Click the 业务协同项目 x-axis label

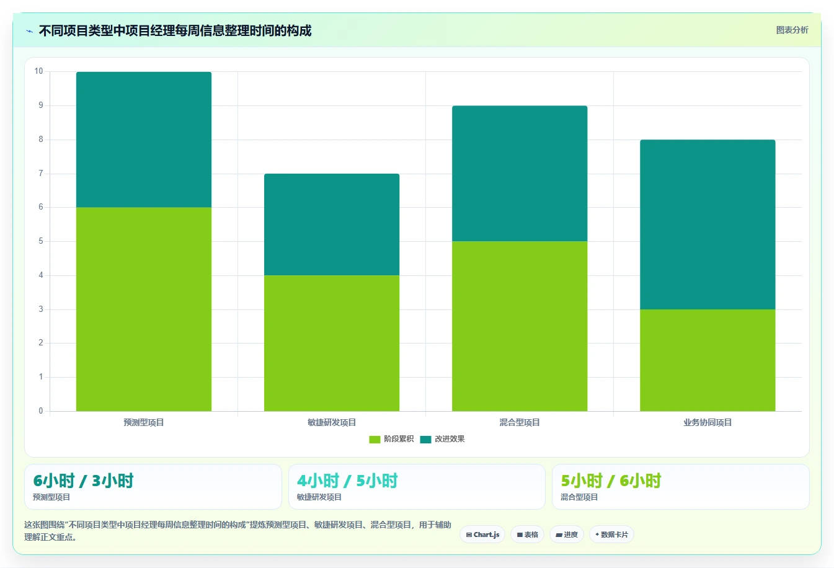point(708,422)
